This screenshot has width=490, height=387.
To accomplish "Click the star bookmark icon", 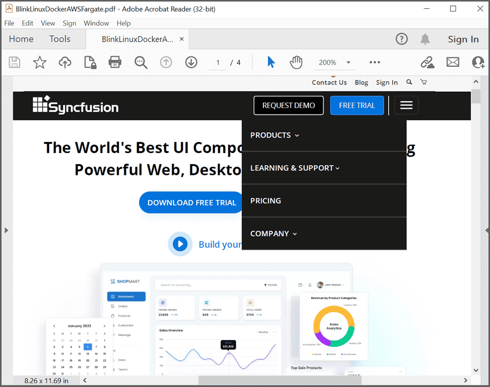I will pos(40,63).
